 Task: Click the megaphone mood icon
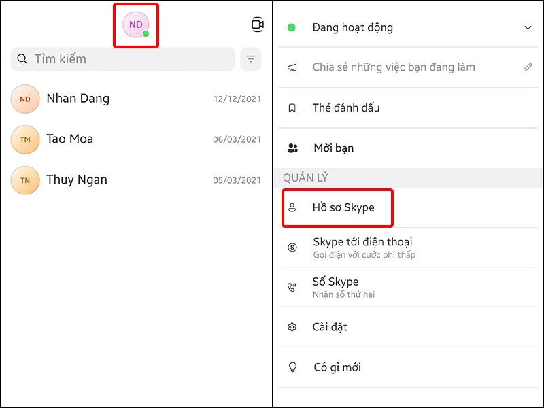point(292,67)
